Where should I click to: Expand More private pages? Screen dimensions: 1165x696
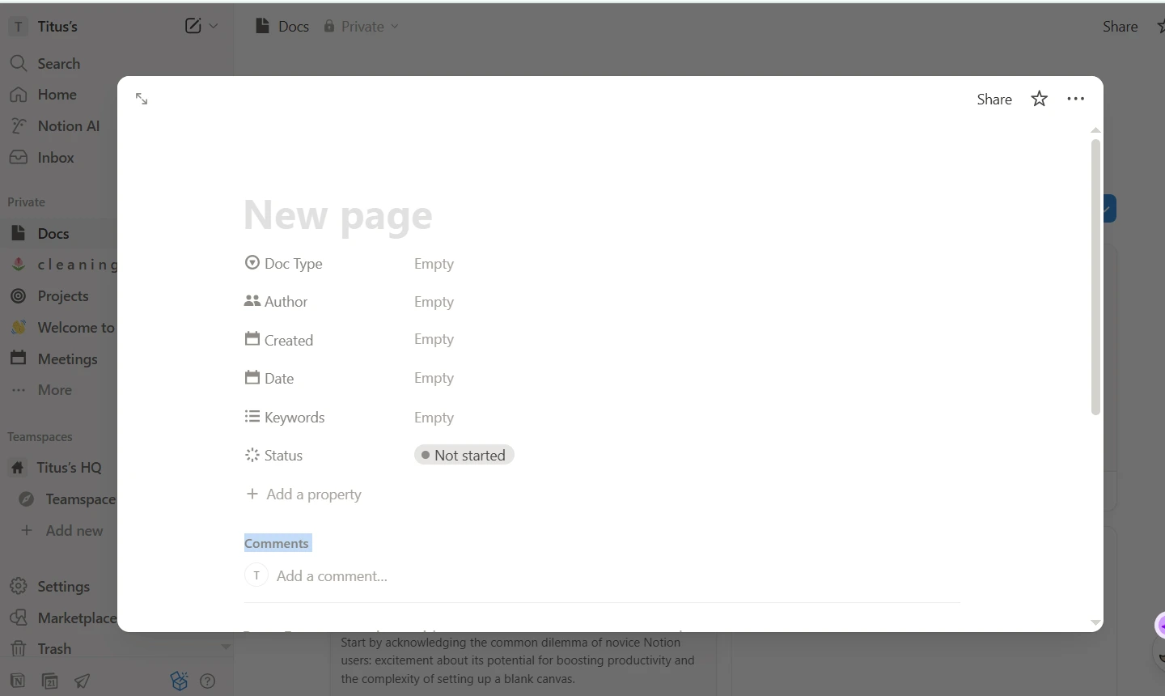click(x=54, y=390)
